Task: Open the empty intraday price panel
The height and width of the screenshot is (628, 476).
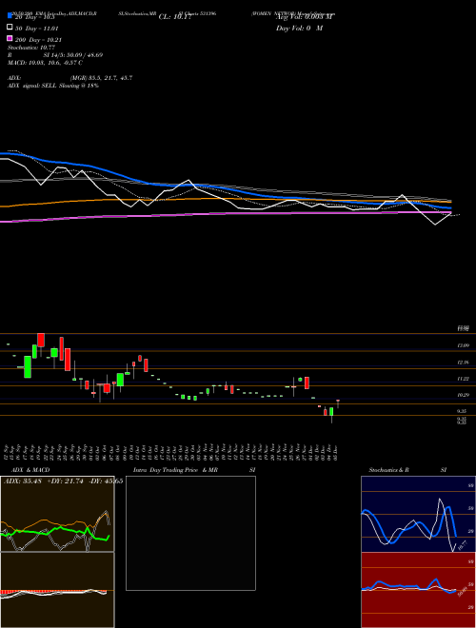Action: [x=190, y=533]
